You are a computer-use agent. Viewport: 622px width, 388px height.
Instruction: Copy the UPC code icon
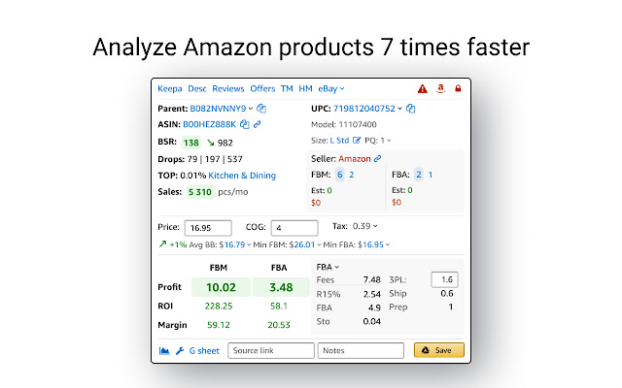tap(411, 109)
